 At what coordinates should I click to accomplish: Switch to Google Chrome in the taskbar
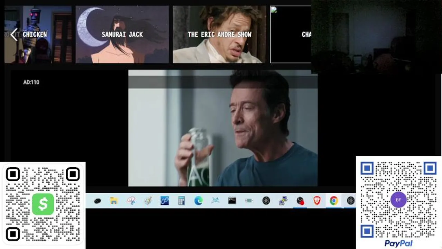(334, 201)
